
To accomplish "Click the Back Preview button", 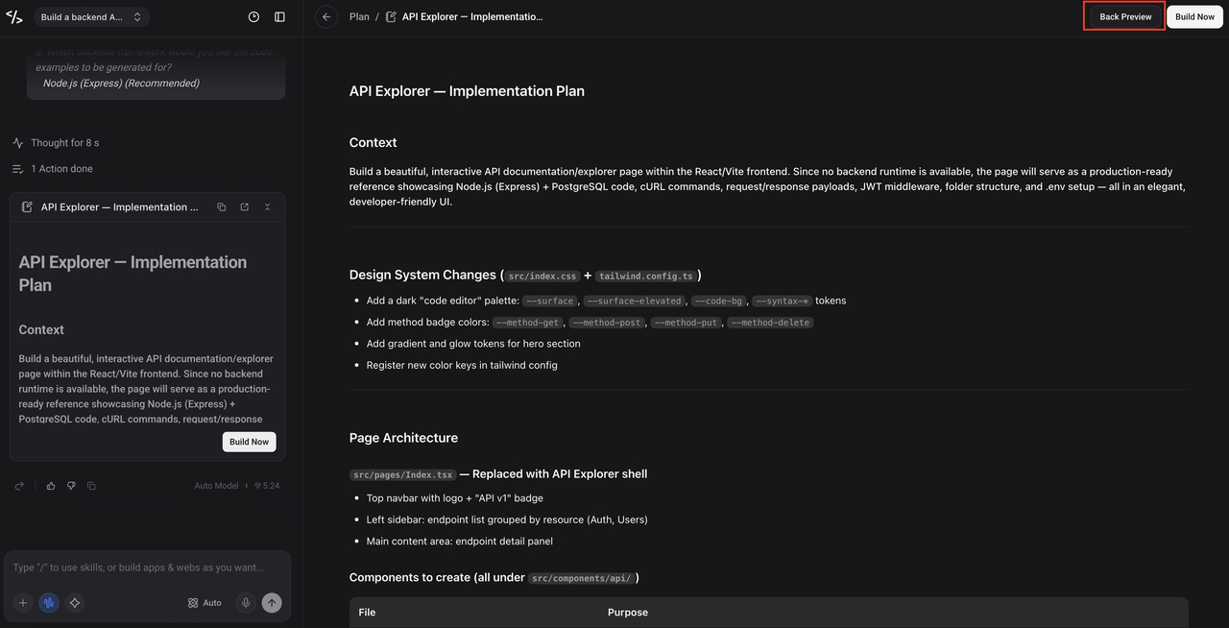I will 1125,16.
